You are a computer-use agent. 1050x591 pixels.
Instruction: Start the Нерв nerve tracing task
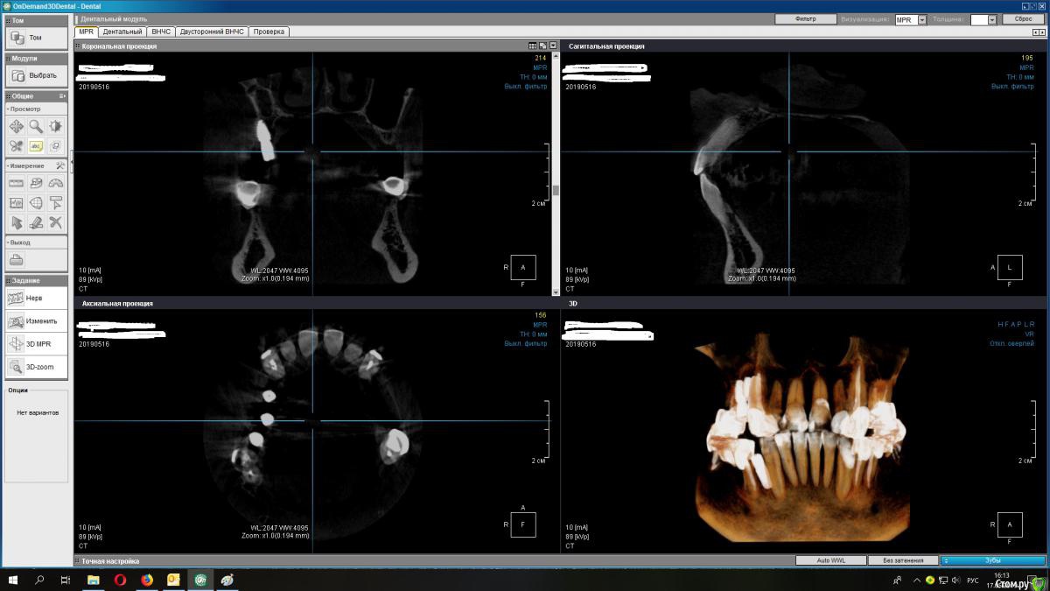point(35,299)
